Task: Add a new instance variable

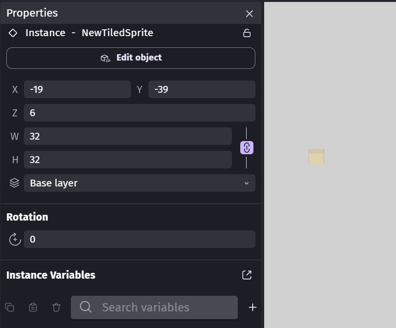Action: [x=252, y=307]
